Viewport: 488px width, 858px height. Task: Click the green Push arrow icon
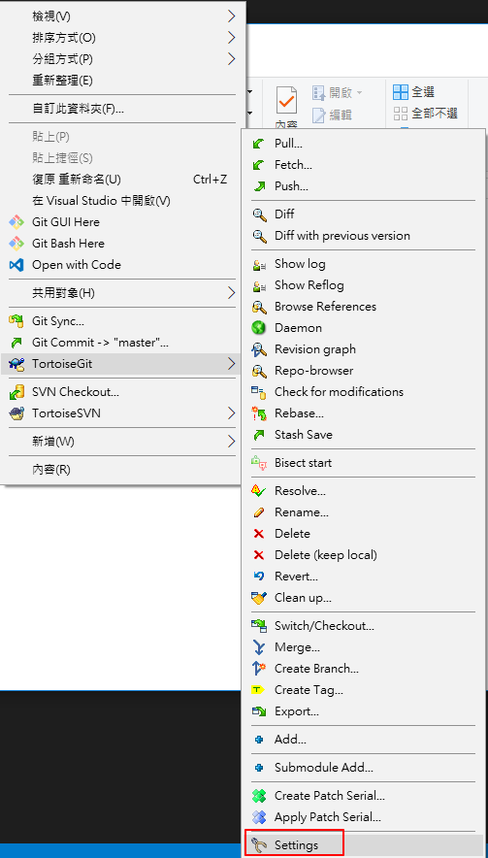259,186
